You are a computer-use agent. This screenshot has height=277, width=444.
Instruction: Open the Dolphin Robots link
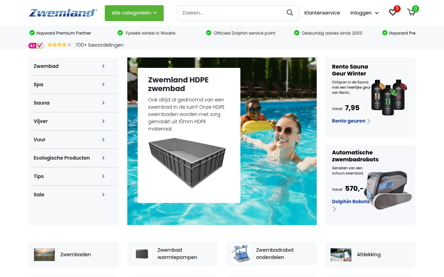tap(351, 202)
